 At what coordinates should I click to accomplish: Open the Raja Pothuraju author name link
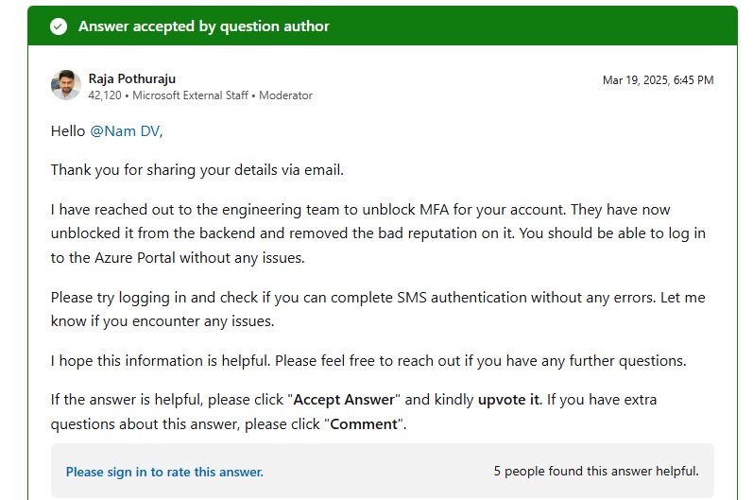[131, 78]
